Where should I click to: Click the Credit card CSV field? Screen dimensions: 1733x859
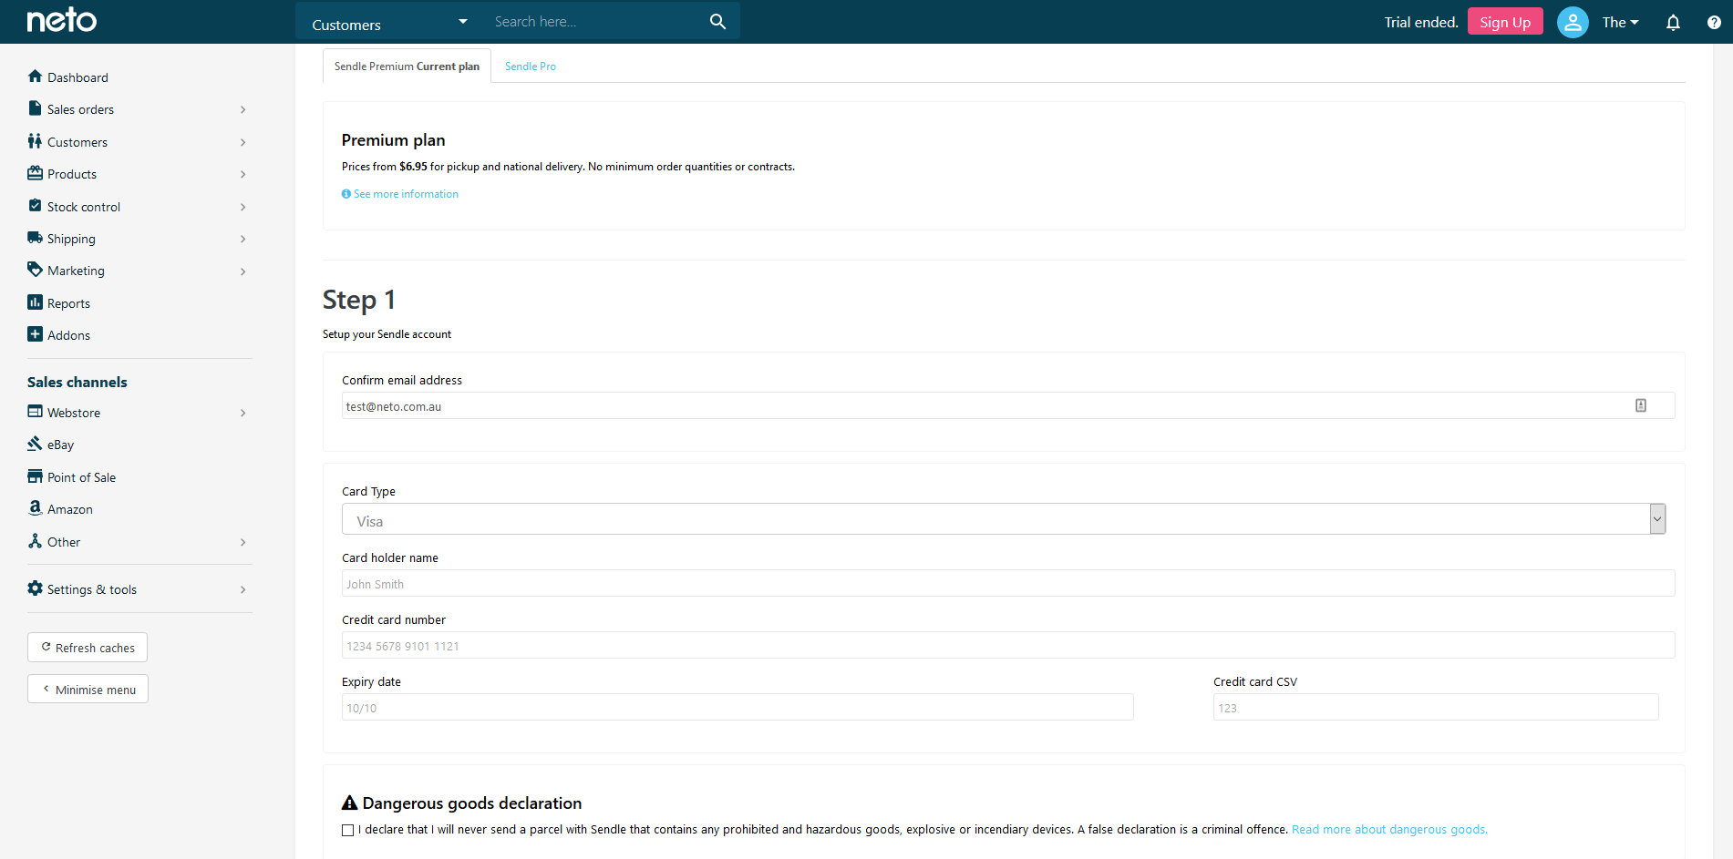coord(1436,707)
